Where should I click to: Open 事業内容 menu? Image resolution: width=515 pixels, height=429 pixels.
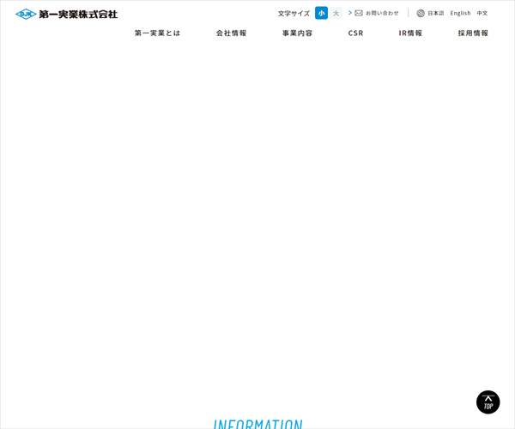(297, 33)
